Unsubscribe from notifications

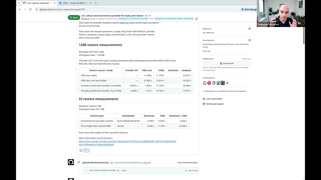(227, 63)
